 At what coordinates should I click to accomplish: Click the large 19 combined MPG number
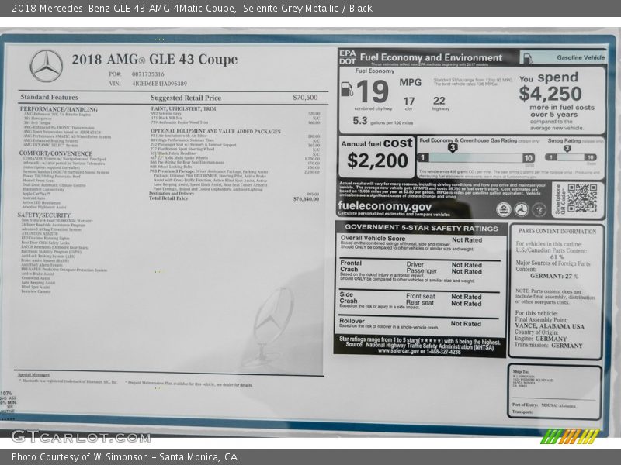373,91
